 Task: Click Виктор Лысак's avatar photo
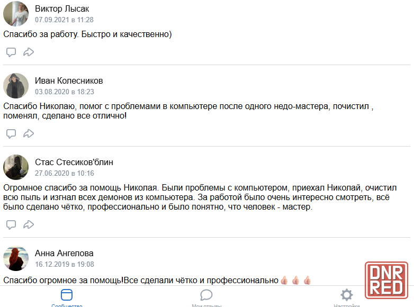click(x=16, y=14)
